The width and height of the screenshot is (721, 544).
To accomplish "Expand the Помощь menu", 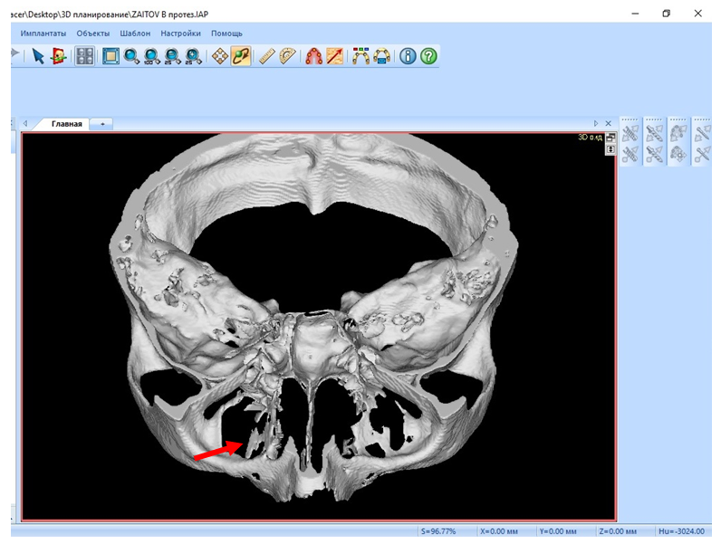I will click(x=226, y=33).
